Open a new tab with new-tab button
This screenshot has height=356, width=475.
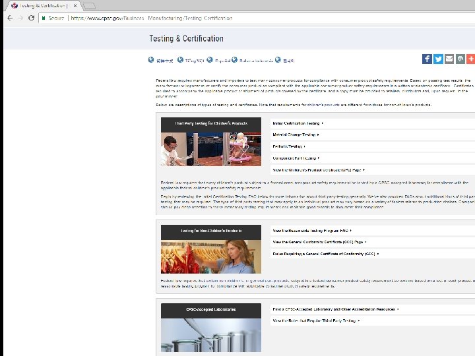pos(89,6)
